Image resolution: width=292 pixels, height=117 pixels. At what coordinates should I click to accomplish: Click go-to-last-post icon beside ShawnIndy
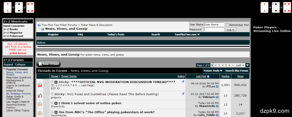(217, 106)
